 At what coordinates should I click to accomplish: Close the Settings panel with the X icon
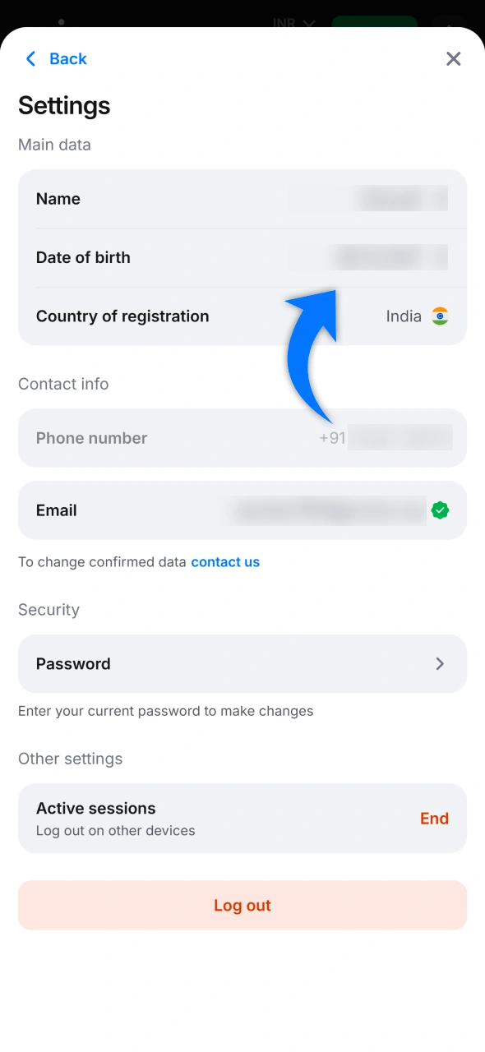pos(453,58)
